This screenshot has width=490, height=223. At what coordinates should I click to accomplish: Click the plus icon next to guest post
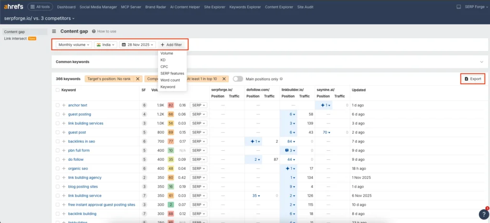click(x=64, y=133)
